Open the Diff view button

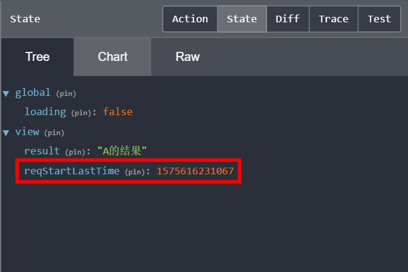tap(287, 19)
